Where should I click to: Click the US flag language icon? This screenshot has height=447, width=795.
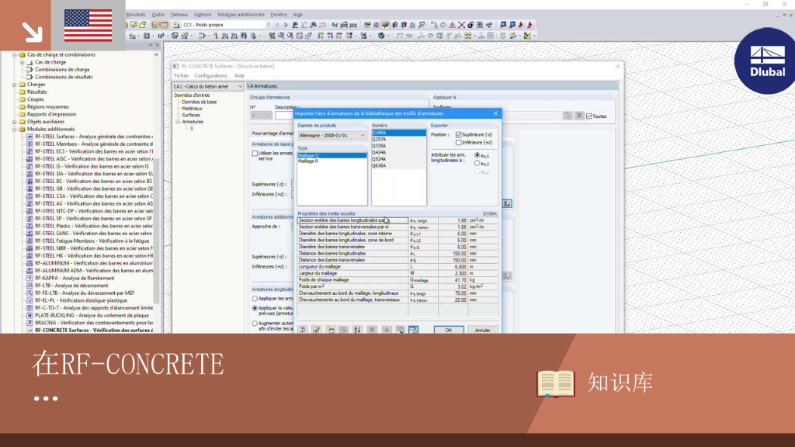pyautogui.click(x=89, y=26)
